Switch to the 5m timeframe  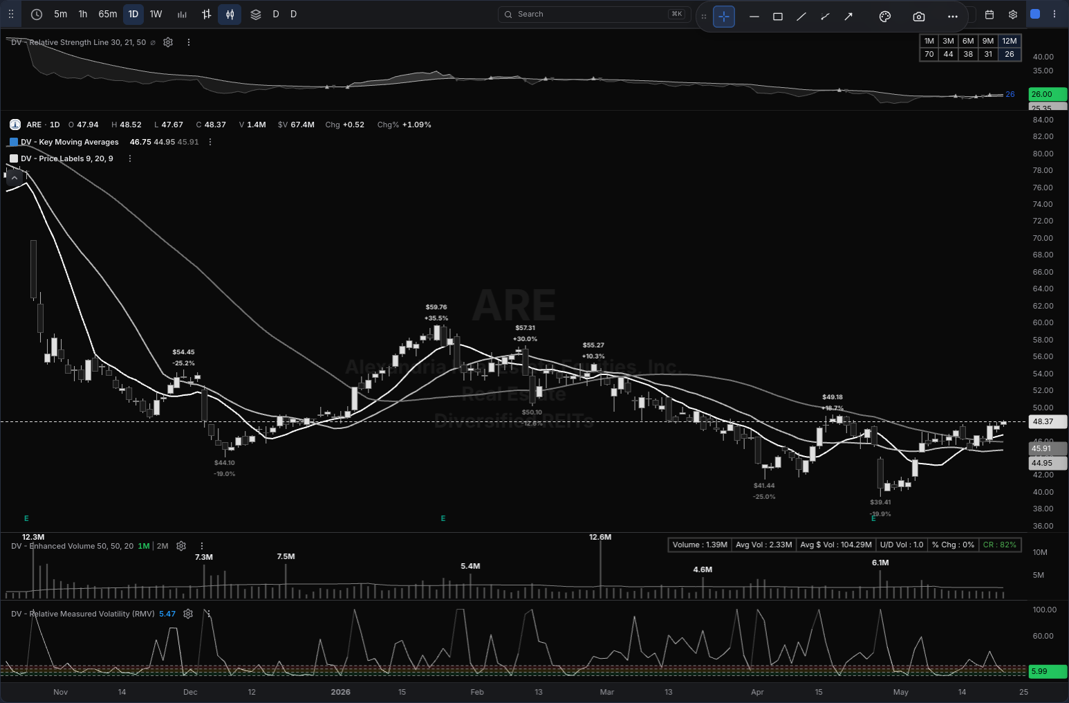click(61, 14)
